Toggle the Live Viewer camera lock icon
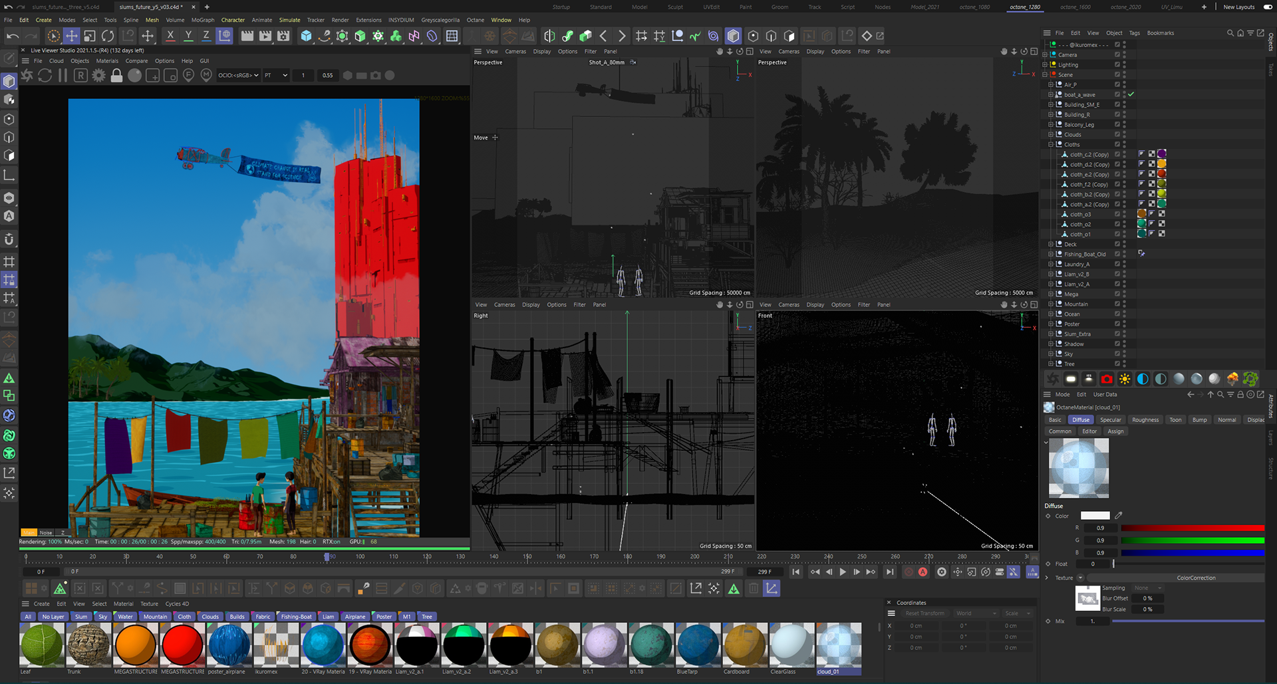Screen dimensions: 1277x684 point(116,75)
